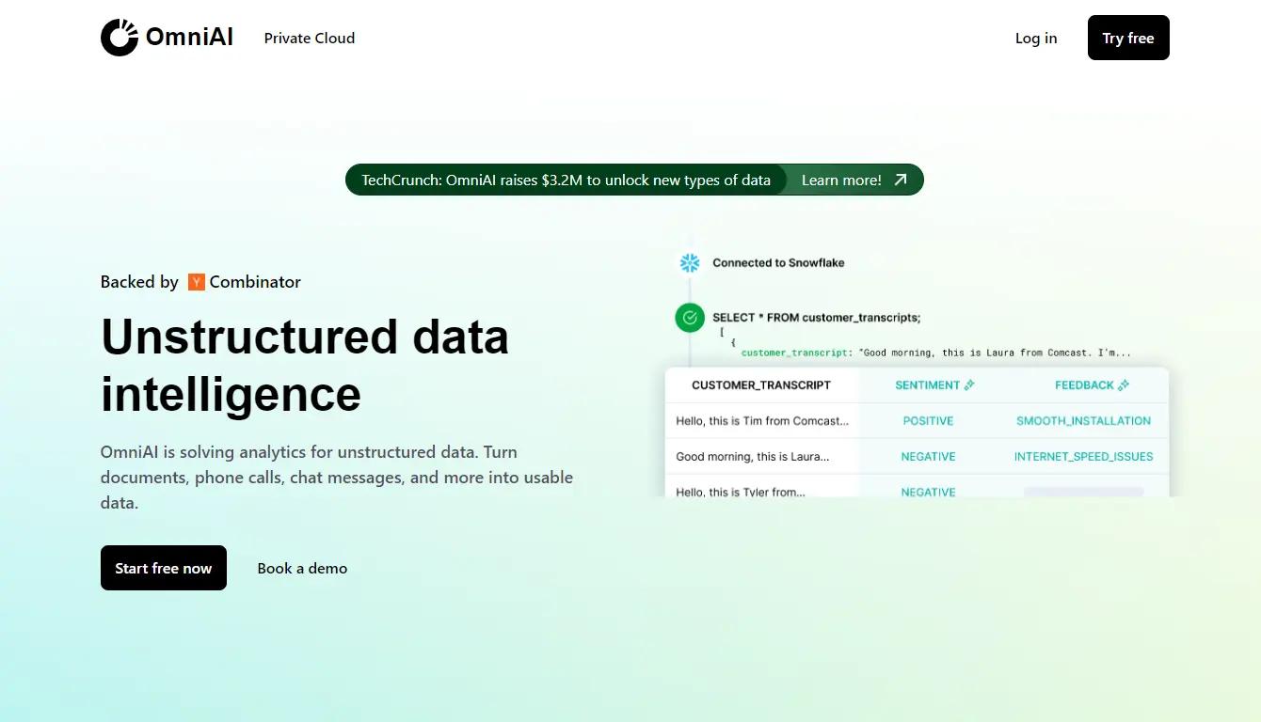Open the Private Cloud page

[x=310, y=39]
